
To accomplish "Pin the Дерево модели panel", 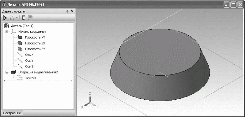I will pyautogui.click(x=67, y=11).
